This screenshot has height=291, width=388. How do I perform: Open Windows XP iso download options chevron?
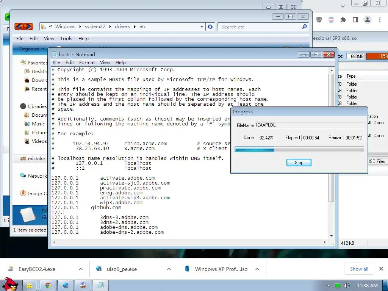pyautogui.click(x=257, y=269)
